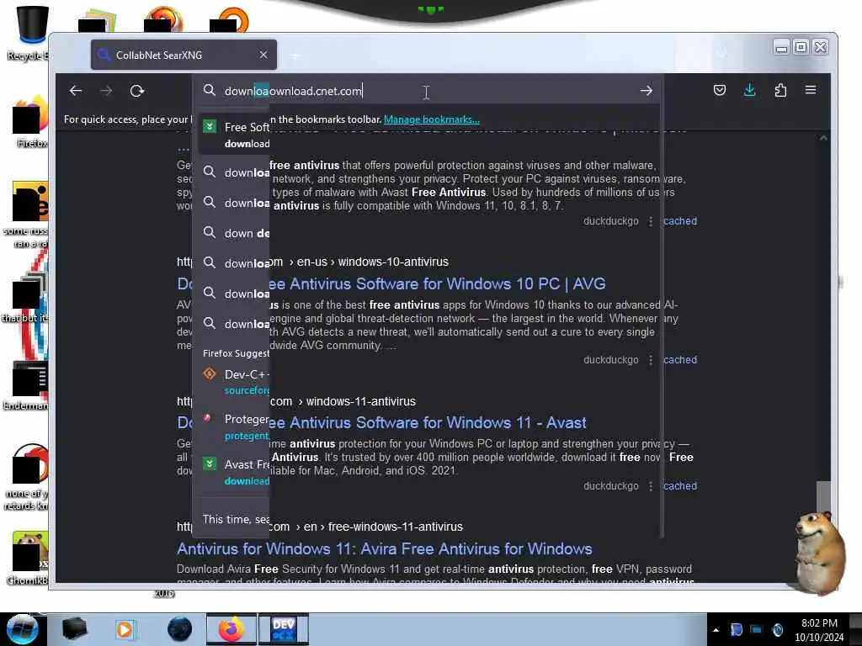Open the dark box icon pinned on taskbar
The image size is (862, 646).
point(74,629)
